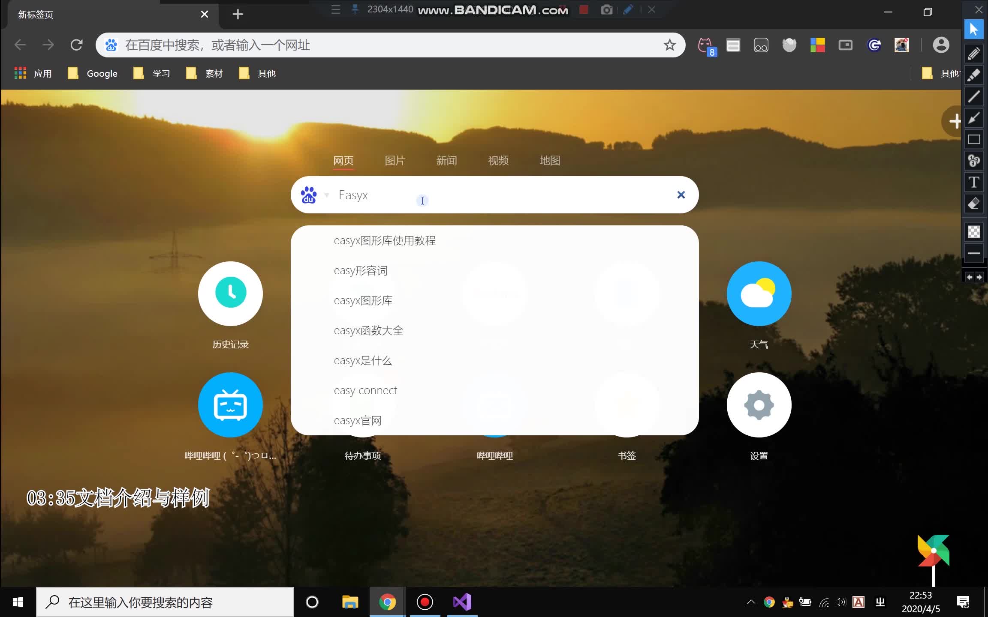This screenshot has height=617, width=988.
Task: Open the volume control tray icon
Action: click(x=840, y=602)
